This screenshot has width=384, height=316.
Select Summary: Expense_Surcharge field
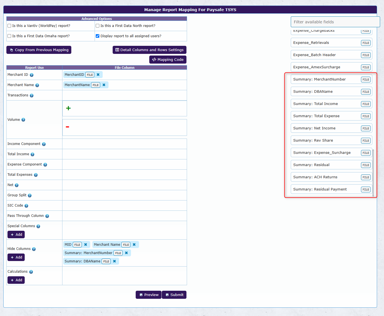[x=332, y=153]
